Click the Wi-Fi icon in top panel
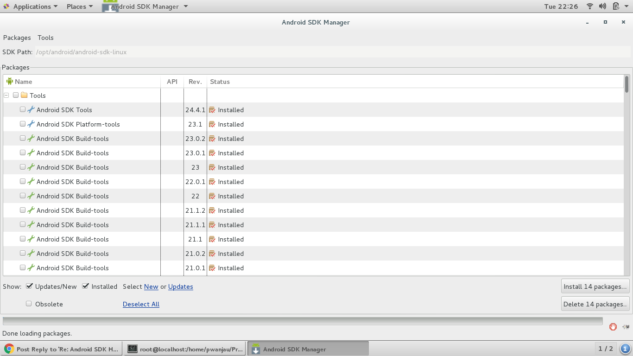Viewport: 633px width, 356px height. point(590,6)
